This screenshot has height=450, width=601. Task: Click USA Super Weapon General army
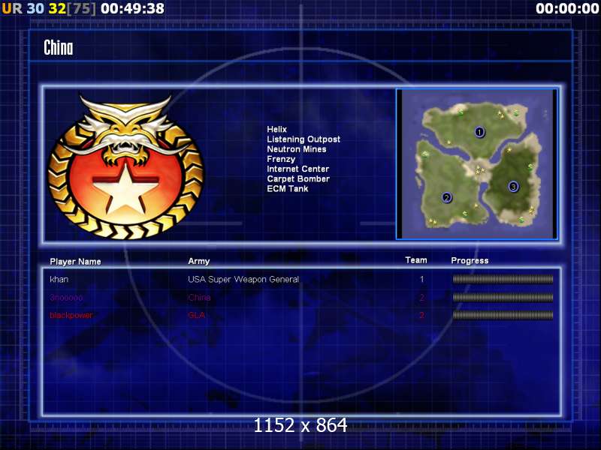(243, 280)
